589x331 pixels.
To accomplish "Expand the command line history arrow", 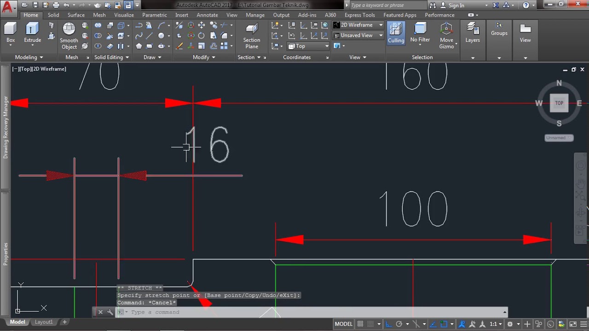I will pyautogui.click(x=505, y=312).
